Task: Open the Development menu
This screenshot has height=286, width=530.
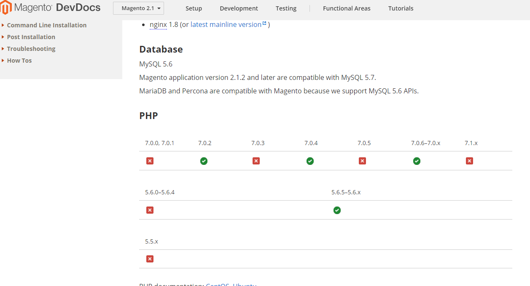Action: tap(239, 8)
